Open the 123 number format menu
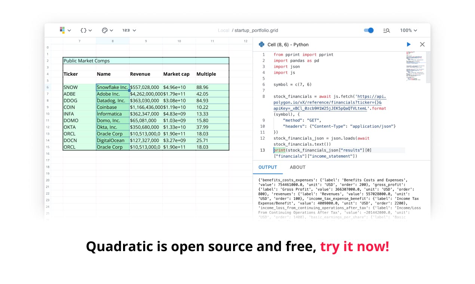 [129, 30]
